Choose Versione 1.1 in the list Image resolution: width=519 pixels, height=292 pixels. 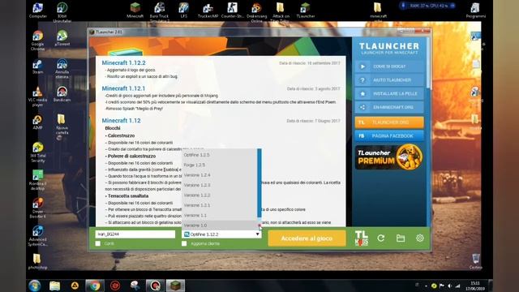click(x=220, y=215)
